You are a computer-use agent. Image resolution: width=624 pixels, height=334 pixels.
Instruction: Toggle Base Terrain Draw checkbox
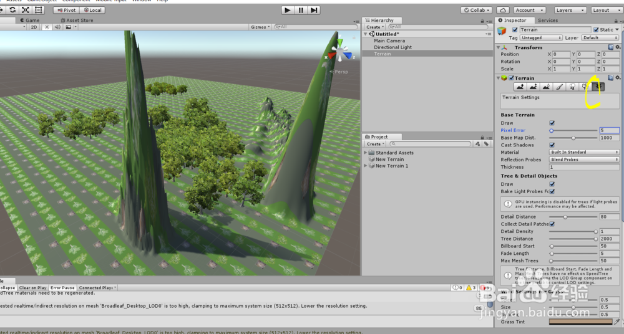tap(552, 123)
